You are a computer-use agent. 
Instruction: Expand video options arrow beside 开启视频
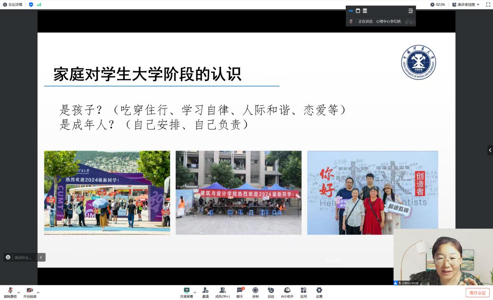[38, 292]
